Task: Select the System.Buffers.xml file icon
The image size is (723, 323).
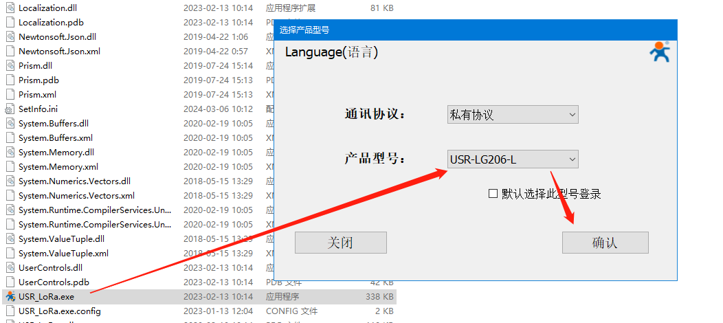Action: click(10, 137)
